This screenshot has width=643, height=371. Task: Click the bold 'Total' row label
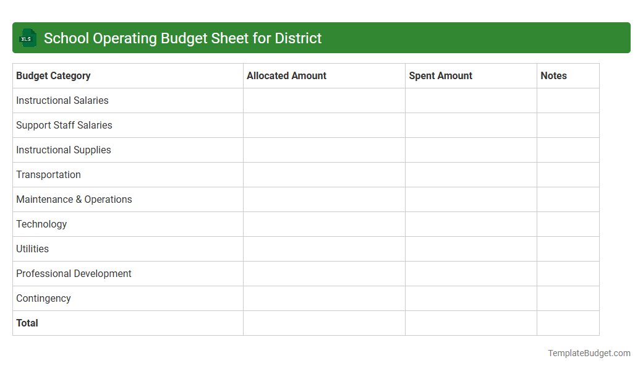tap(27, 323)
